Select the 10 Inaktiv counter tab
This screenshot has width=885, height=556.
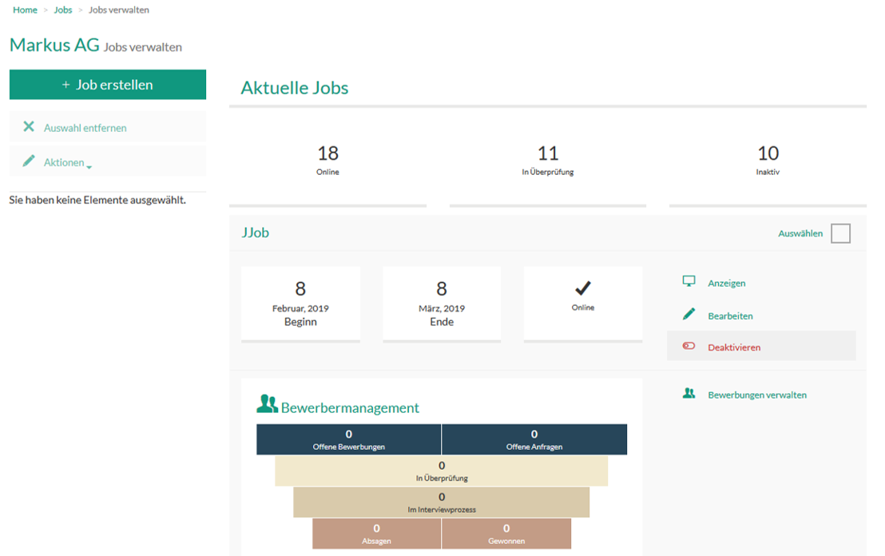pos(768,160)
